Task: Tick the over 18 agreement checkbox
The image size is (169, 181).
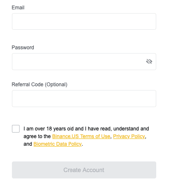Action: coord(16,129)
